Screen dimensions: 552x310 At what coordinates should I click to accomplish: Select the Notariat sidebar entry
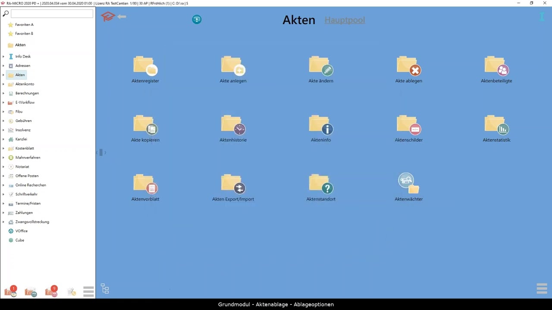(x=19, y=167)
